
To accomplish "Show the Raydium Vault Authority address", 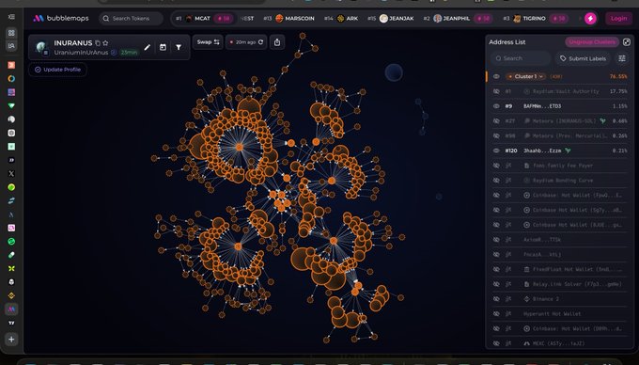I will click(496, 91).
